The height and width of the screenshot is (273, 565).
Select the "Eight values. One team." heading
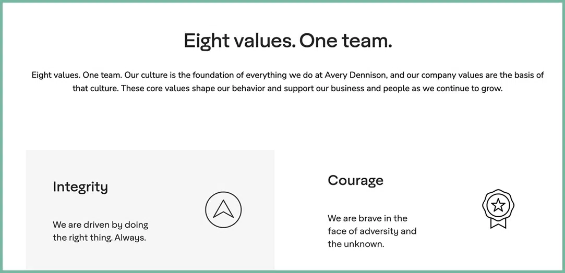click(287, 41)
